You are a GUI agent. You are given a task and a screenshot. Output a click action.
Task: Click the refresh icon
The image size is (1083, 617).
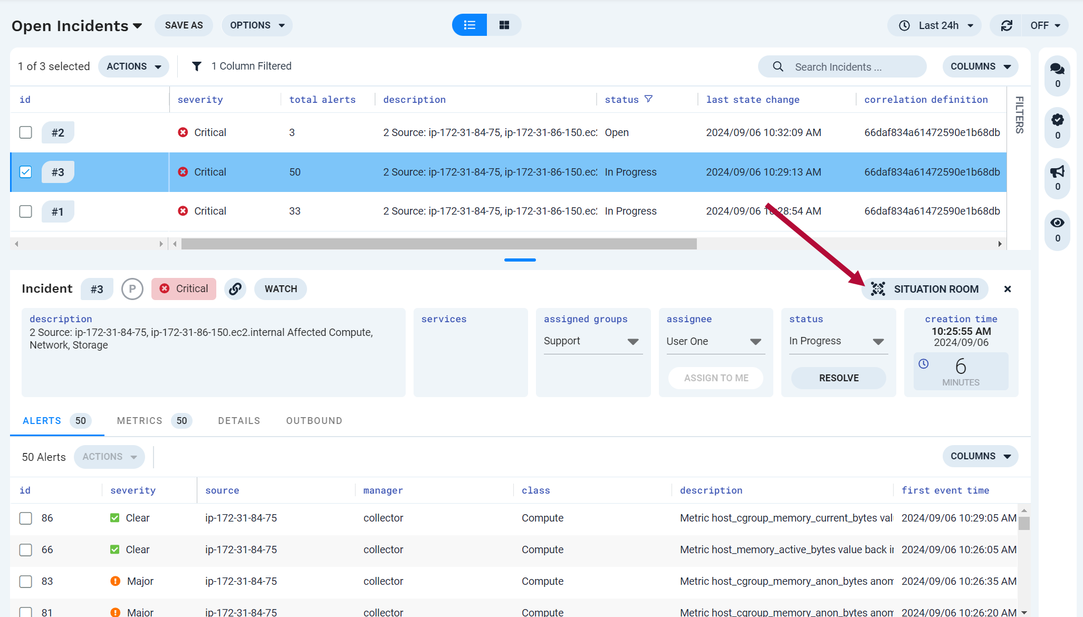coord(1007,25)
